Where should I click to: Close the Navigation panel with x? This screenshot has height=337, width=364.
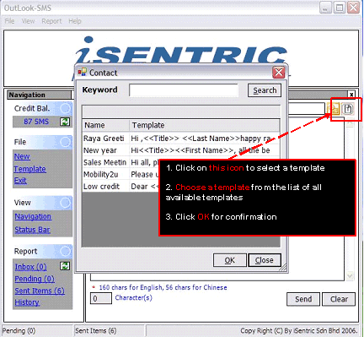pos(351,95)
